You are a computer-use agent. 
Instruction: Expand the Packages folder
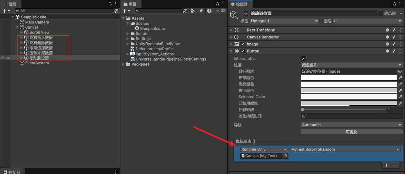(x=124, y=64)
